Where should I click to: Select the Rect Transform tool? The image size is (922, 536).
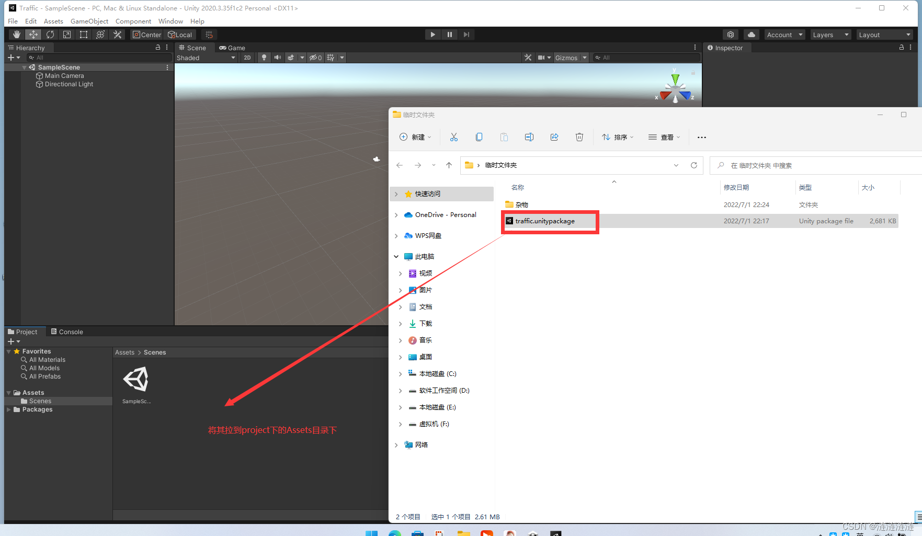pos(84,35)
